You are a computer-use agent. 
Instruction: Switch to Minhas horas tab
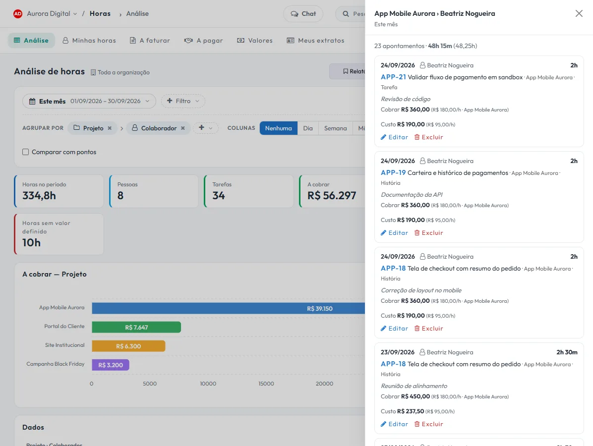coord(89,41)
